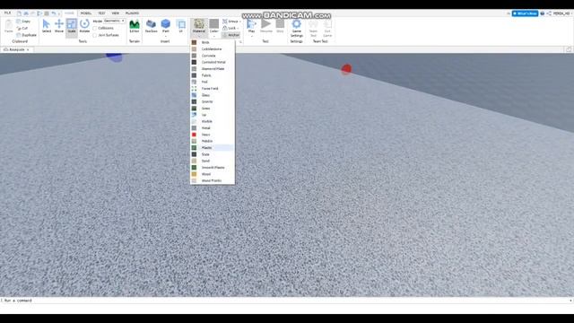Image resolution: width=574 pixels, height=323 pixels.
Task: Select the Select tool arrow
Action: tap(46, 26)
